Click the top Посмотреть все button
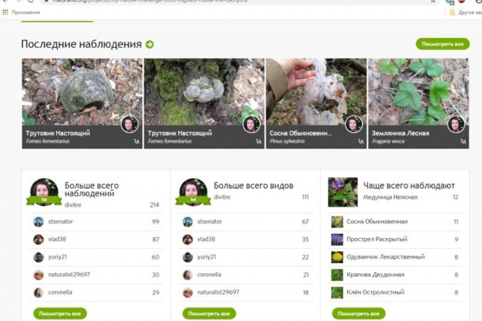The height and width of the screenshot is (321, 482). click(443, 44)
